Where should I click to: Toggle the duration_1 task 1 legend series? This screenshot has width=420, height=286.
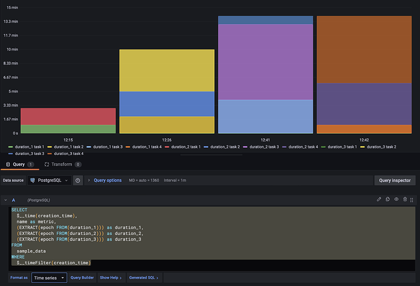pos(29,147)
